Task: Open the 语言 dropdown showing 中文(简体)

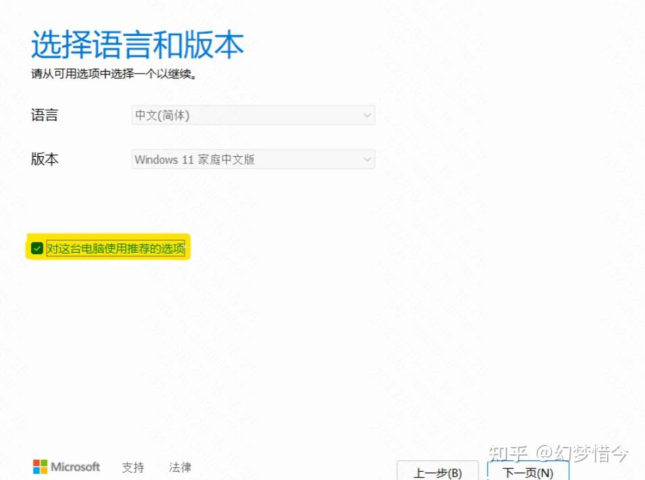Action: point(253,115)
